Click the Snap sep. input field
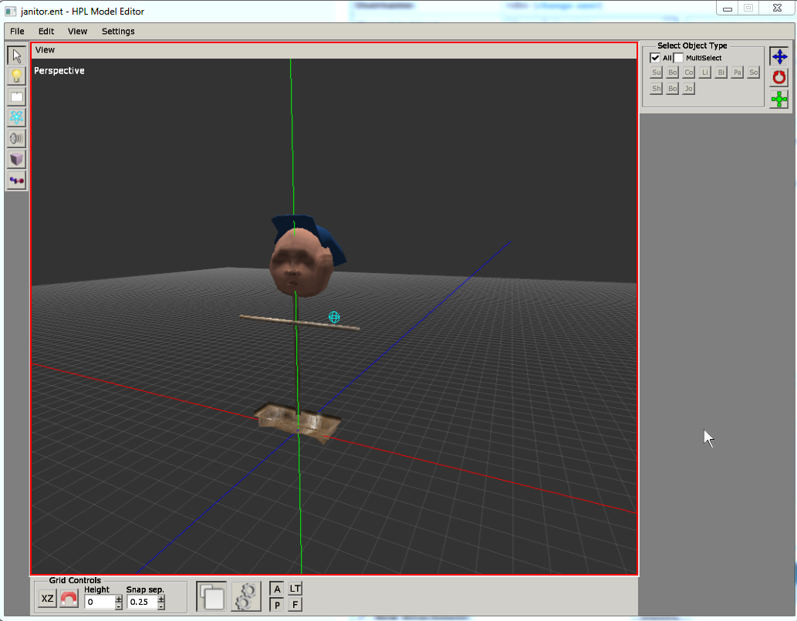Viewport: 797px width, 621px height. [141, 602]
